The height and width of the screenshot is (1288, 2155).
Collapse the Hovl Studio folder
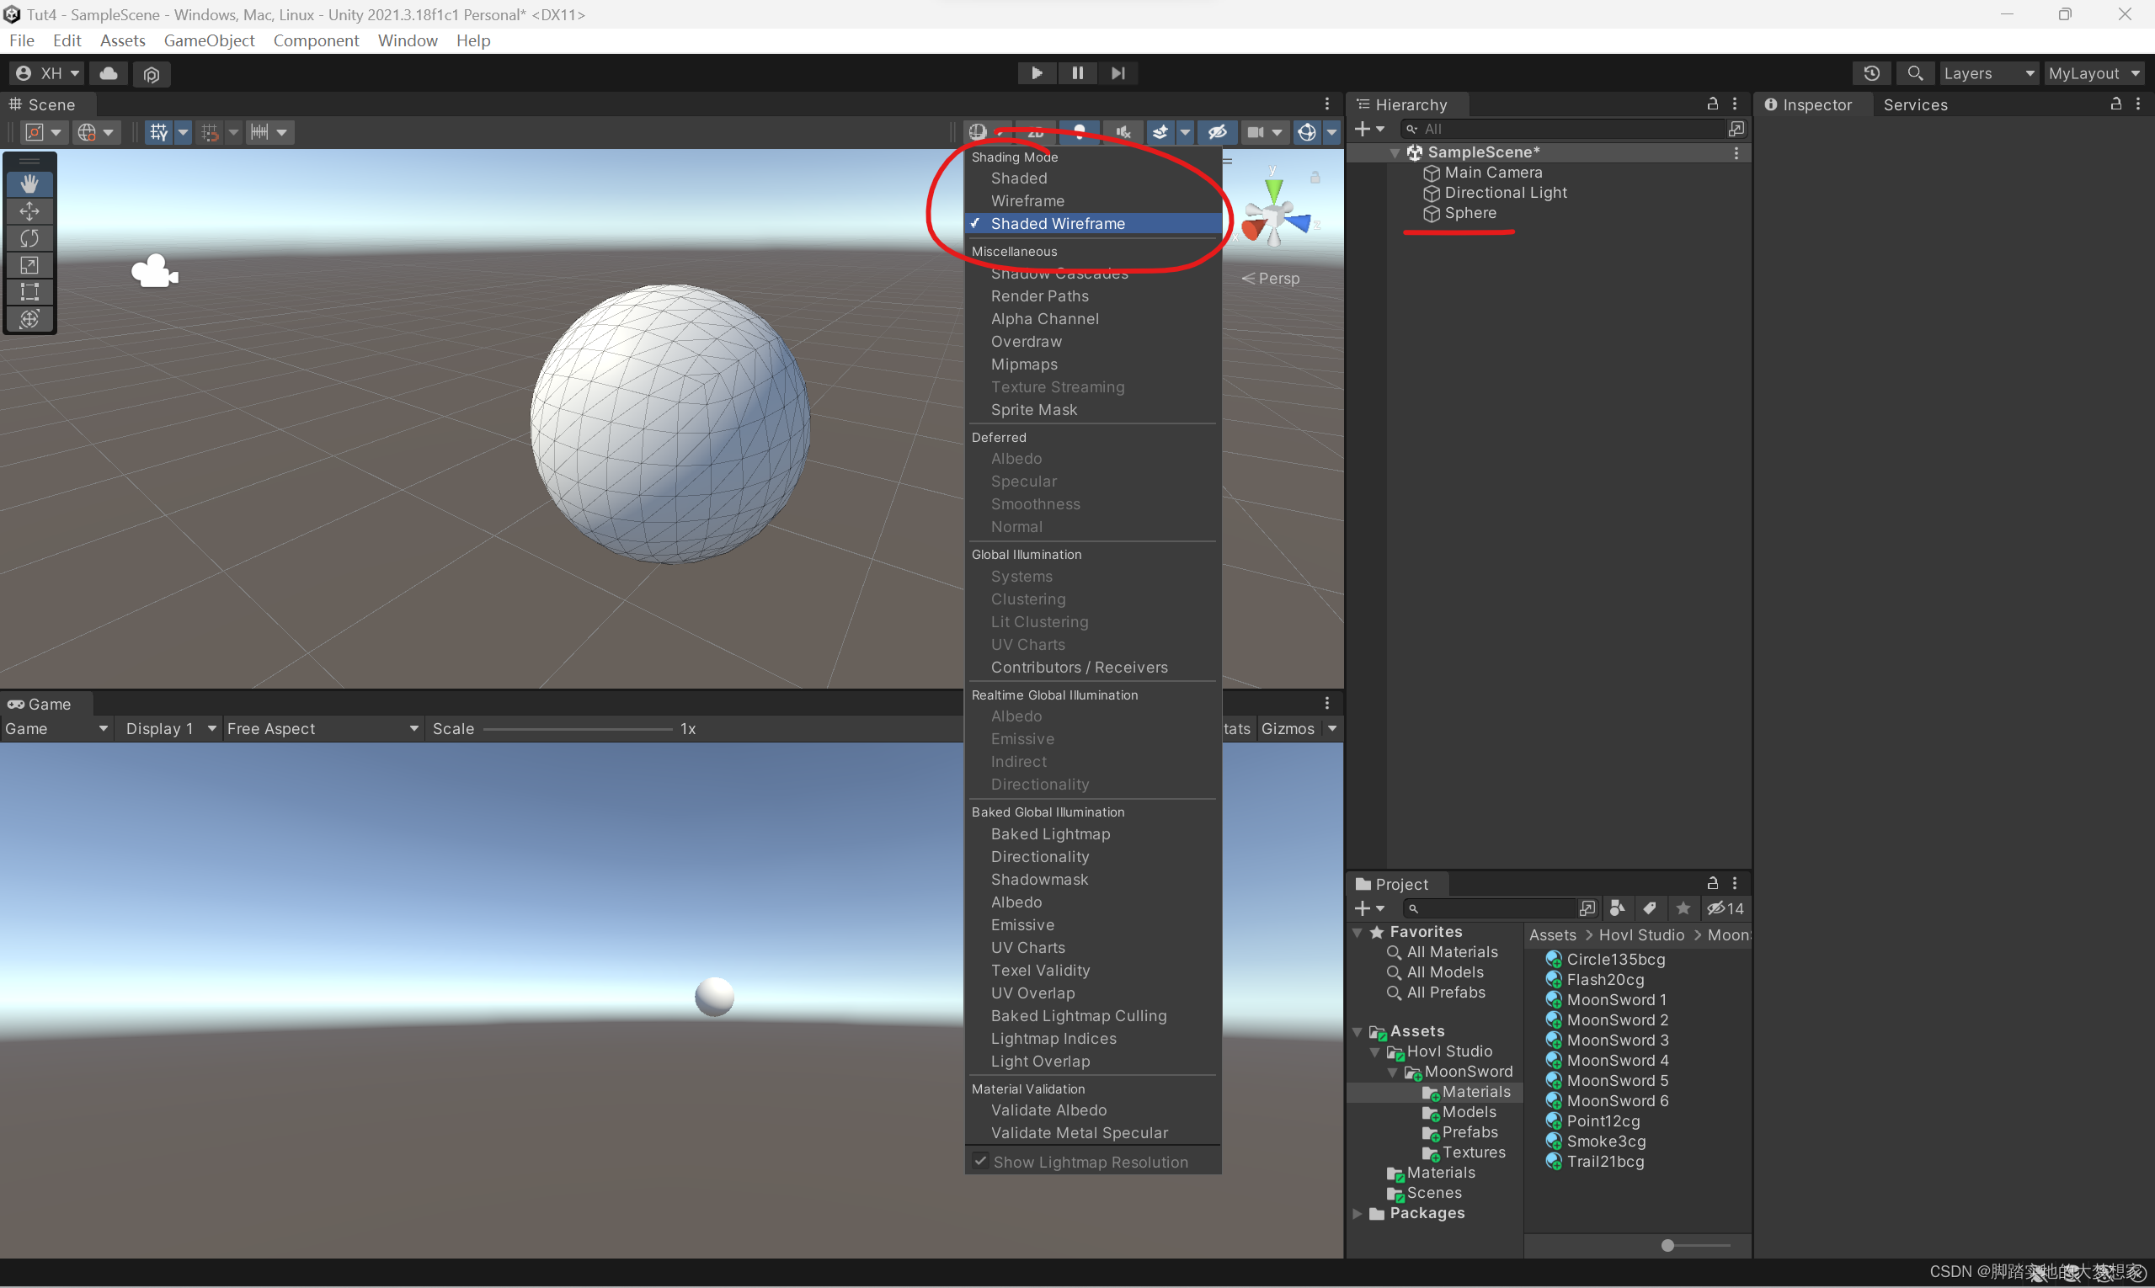click(1374, 1051)
